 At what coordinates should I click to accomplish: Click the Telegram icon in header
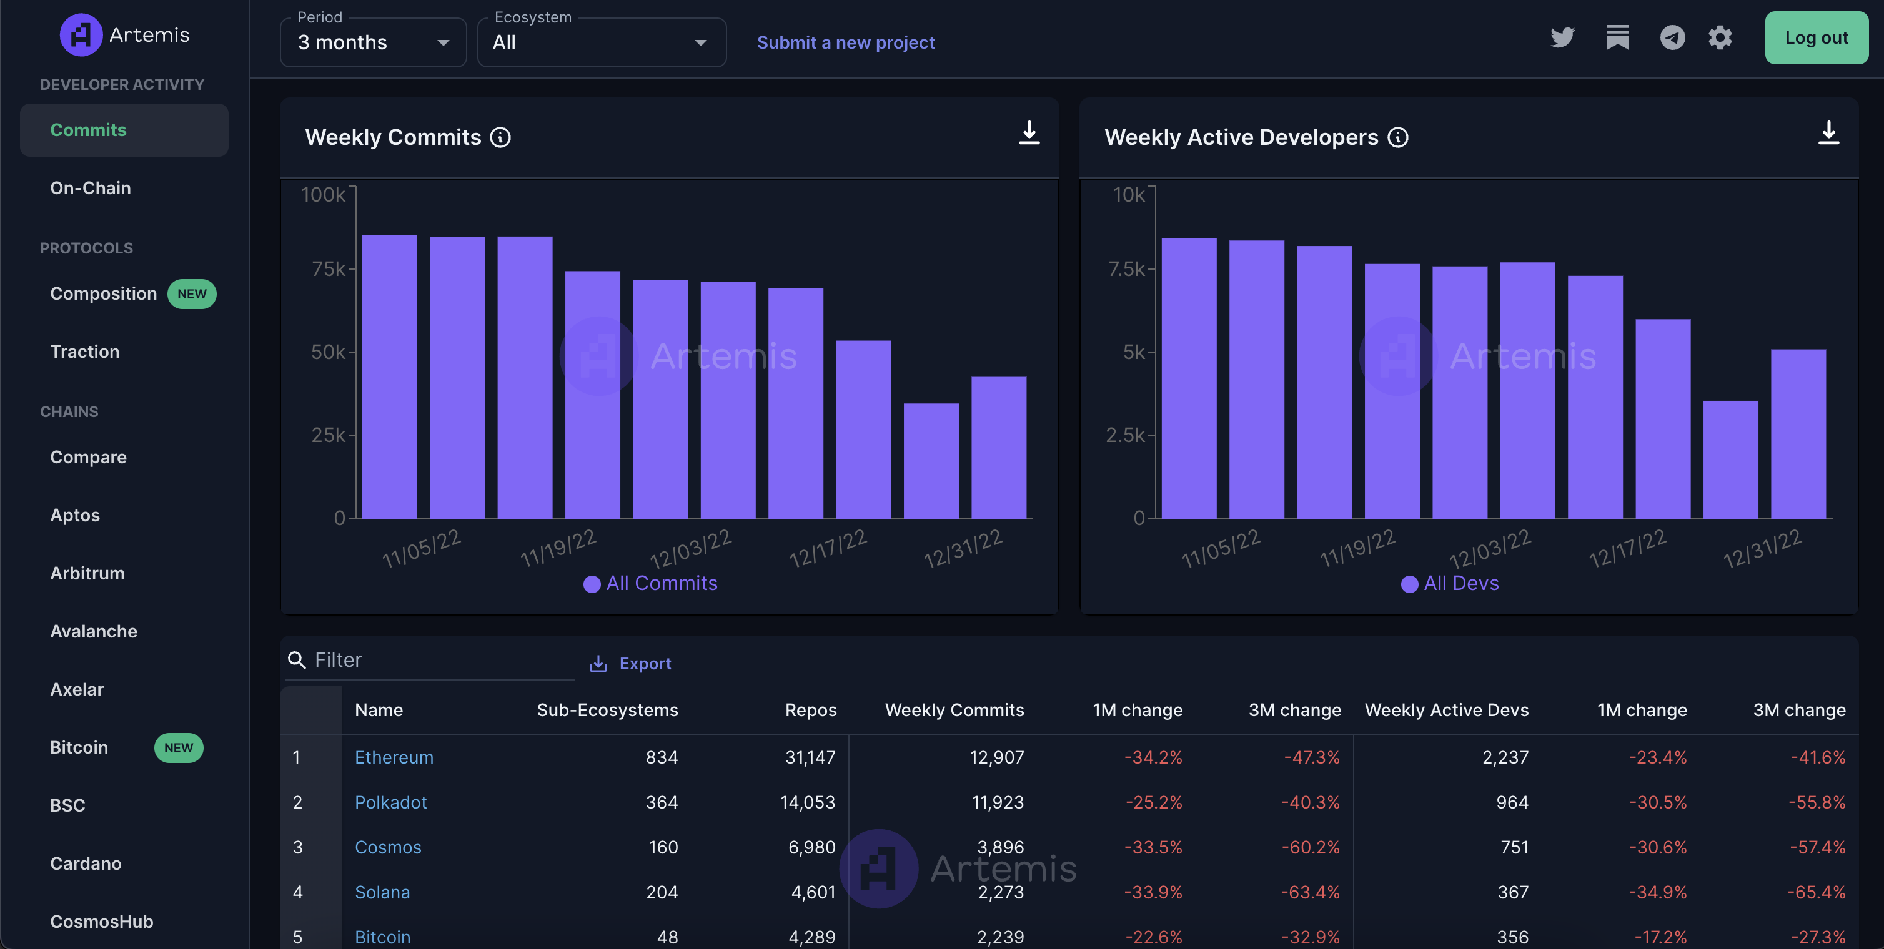coord(1672,37)
